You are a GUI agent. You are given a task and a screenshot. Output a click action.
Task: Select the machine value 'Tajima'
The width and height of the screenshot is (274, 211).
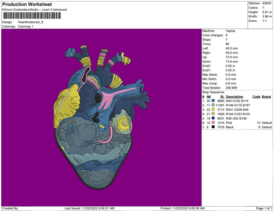click(230, 31)
